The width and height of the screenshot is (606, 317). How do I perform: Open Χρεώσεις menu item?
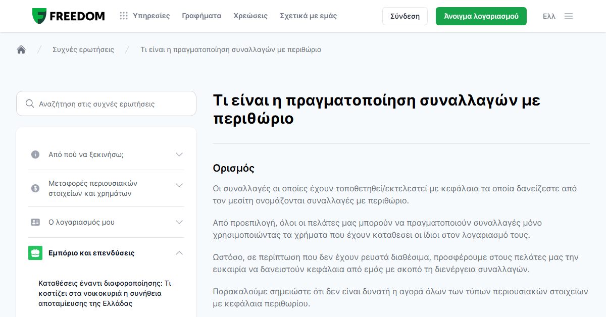click(x=250, y=16)
